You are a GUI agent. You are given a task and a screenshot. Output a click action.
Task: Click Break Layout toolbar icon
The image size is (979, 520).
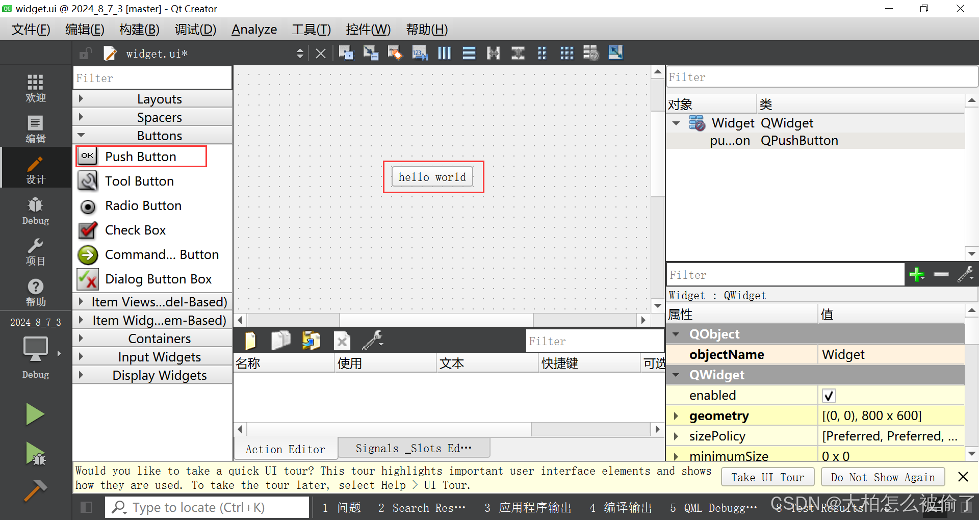591,53
